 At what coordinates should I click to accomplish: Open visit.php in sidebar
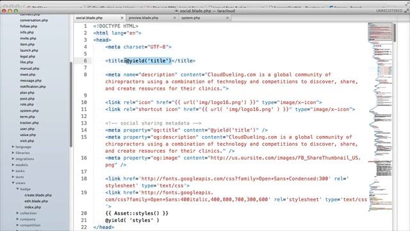(27, 141)
